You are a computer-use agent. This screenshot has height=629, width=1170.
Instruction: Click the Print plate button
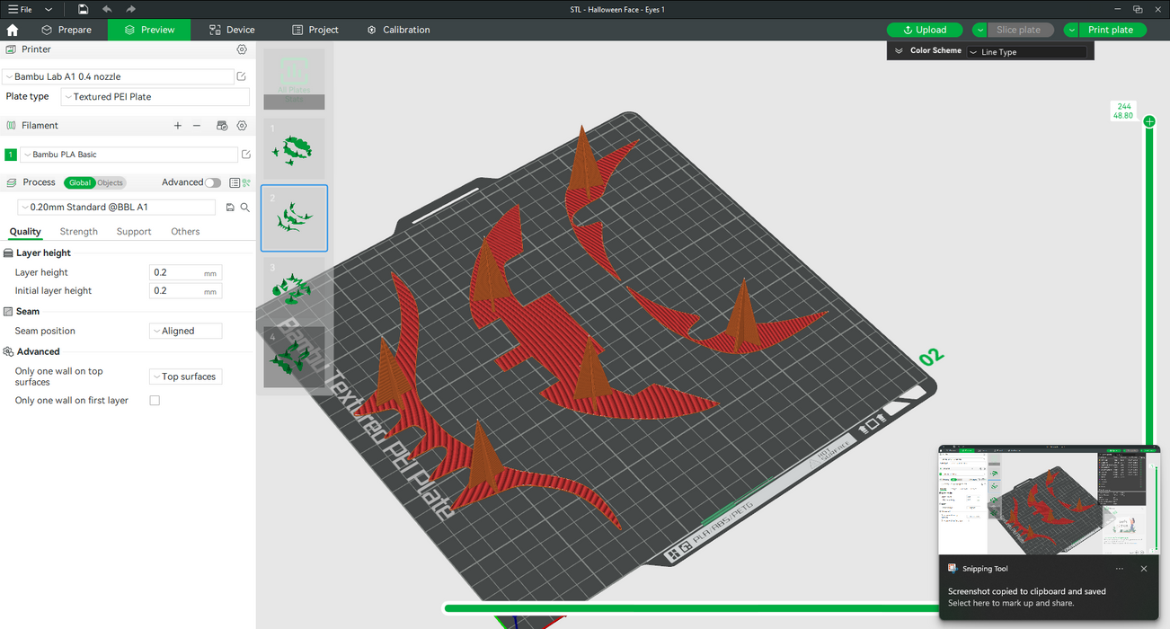(1111, 30)
